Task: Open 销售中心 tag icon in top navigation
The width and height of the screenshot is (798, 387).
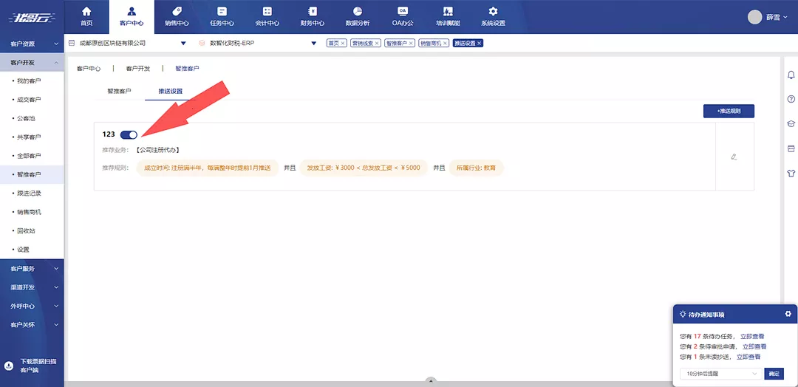Action: (177, 11)
